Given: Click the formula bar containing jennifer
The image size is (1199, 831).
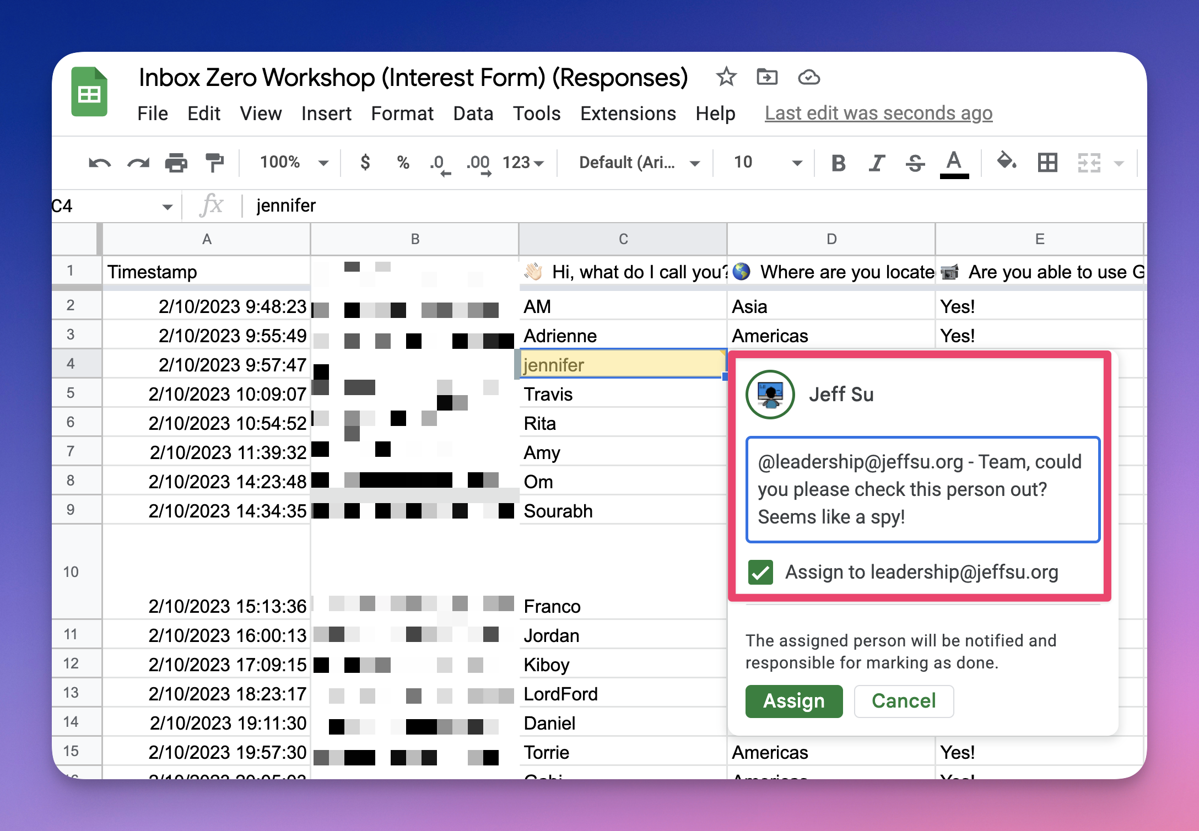Looking at the screenshot, I should 694,206.
